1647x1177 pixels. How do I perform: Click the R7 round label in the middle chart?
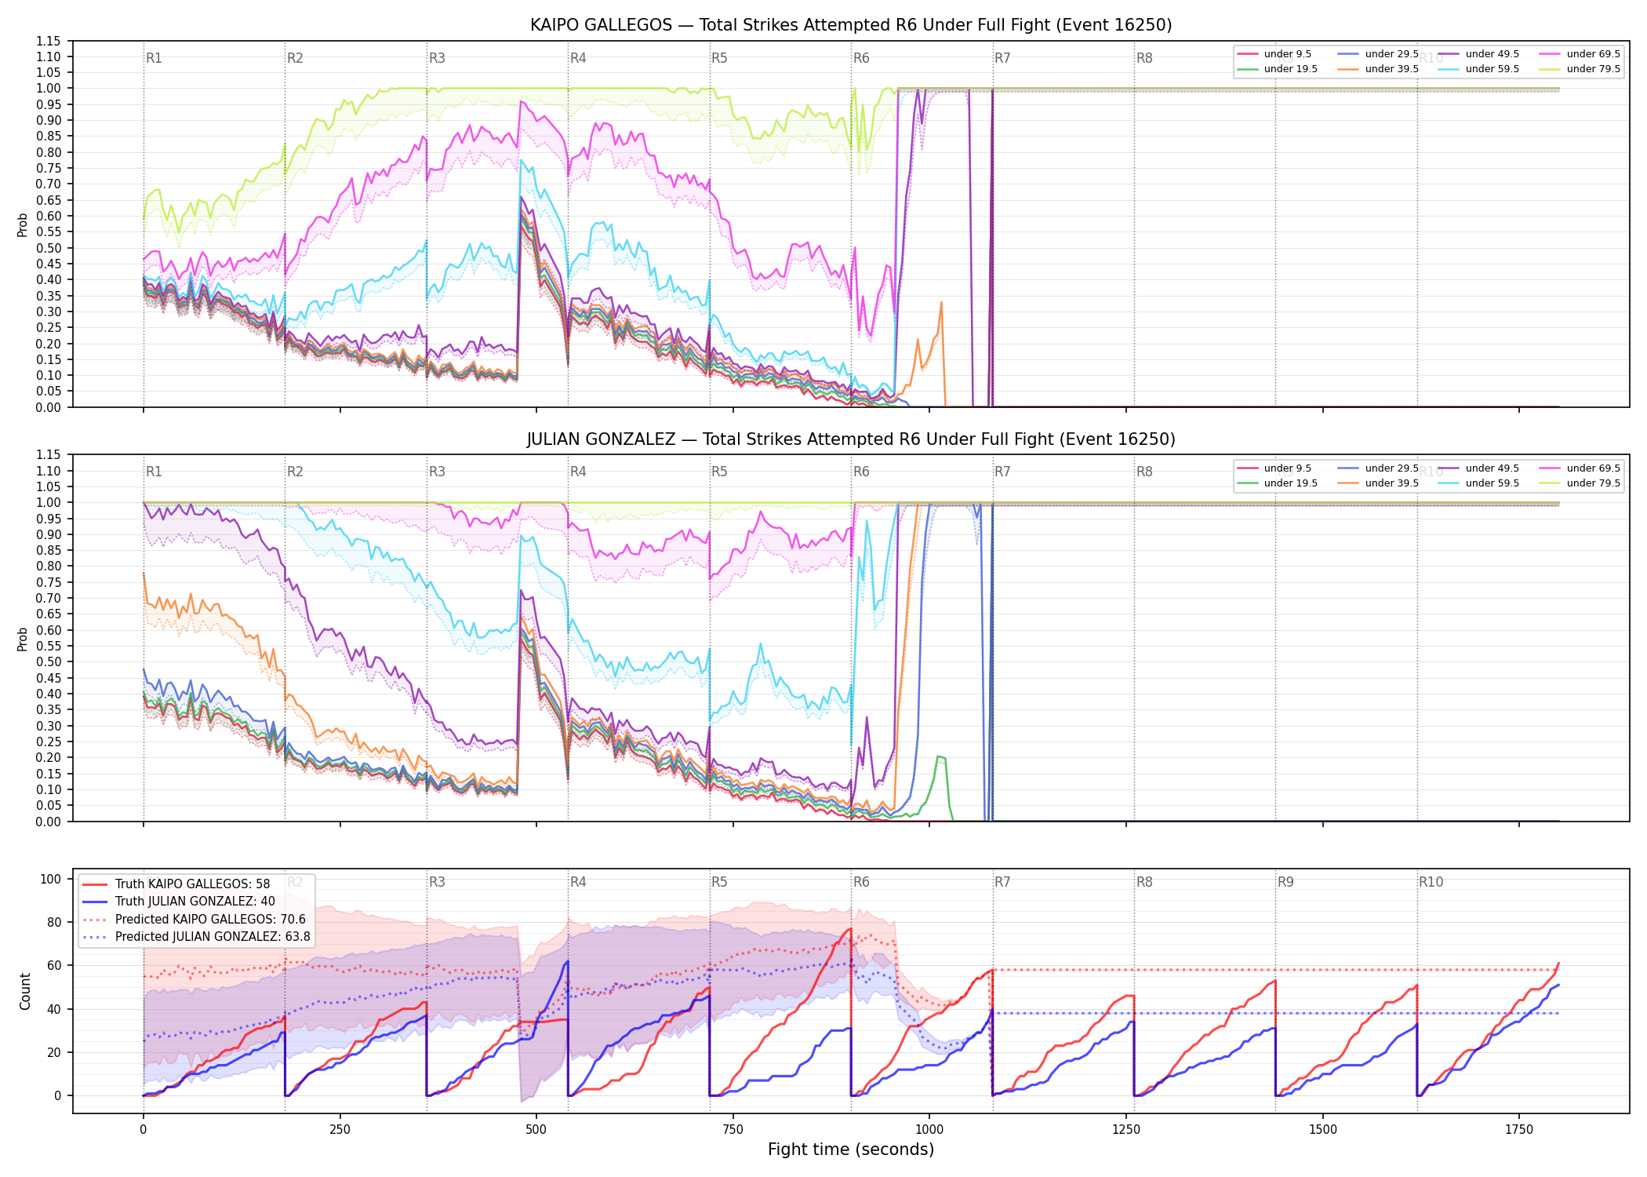pyautogui.click(x=1002, y=472)
